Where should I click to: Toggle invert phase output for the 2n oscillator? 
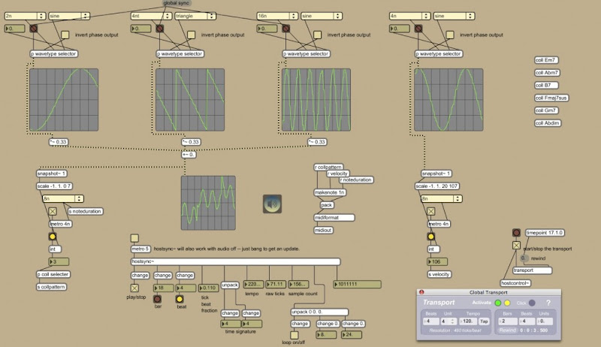point(65,35)
